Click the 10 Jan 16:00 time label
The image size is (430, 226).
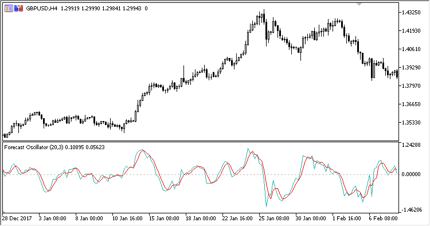tap(127, 219)
